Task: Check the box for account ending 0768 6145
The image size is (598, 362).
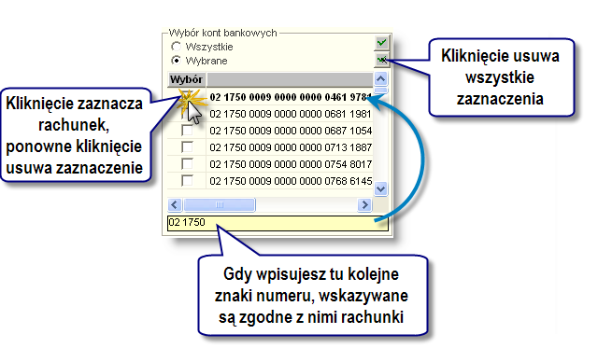Action: tap(187, 180)
